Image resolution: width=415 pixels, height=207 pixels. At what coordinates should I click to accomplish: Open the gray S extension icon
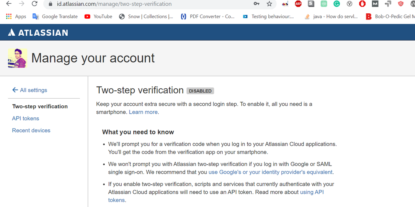[311, 4]
